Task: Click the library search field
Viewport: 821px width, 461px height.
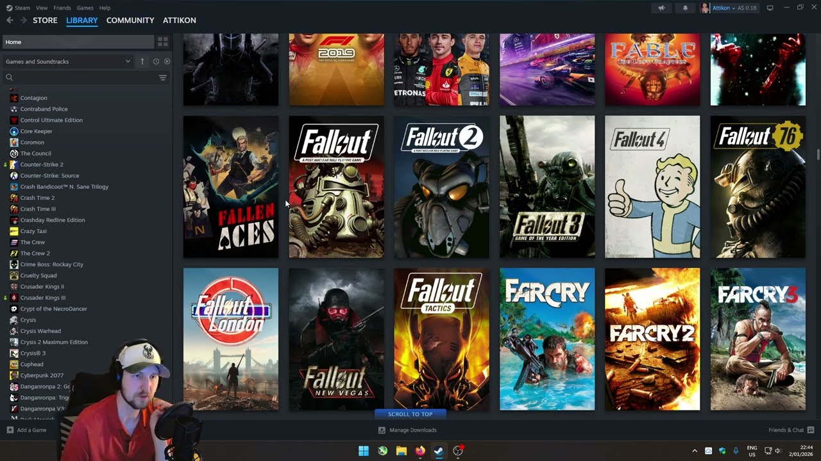Action: point(80,77)
